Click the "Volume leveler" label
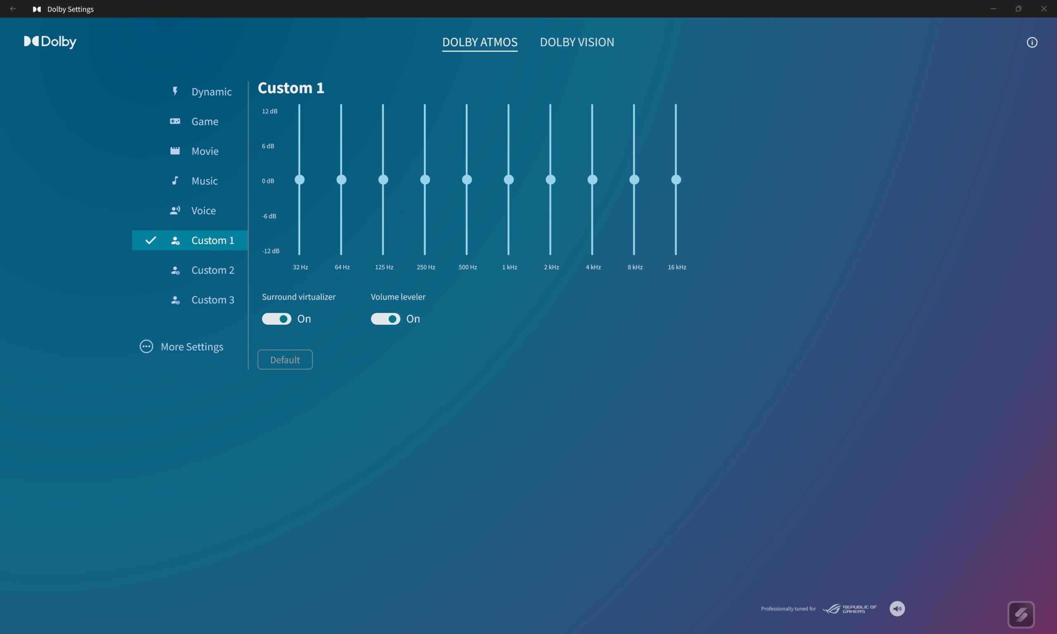The height and width of the screenshot is (634, 1057). point(398,297)
